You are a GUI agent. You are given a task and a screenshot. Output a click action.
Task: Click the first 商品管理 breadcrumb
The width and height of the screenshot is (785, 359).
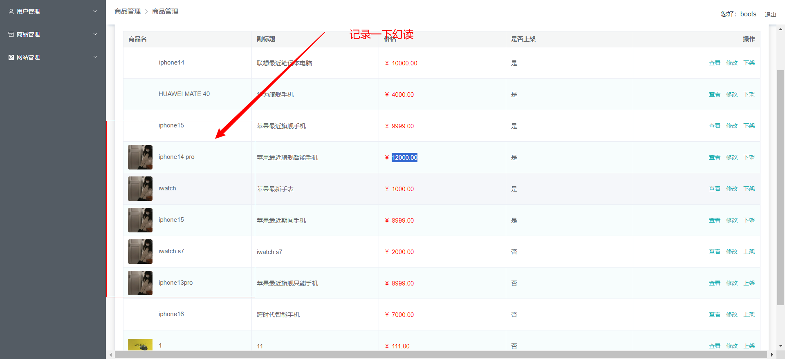pyautogui.click(x=128, y=11)
